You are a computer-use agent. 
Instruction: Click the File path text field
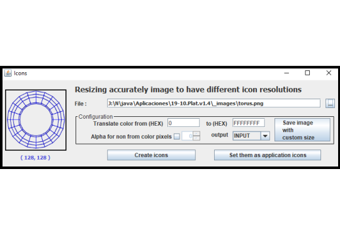pyautogui.click(x=213, y=103)
